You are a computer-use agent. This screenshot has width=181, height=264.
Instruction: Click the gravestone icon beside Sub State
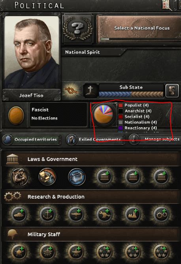tap(90, 91)
